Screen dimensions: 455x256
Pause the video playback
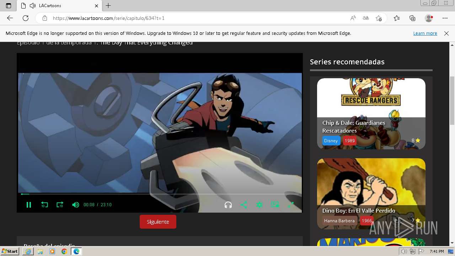tap(29, 205)
